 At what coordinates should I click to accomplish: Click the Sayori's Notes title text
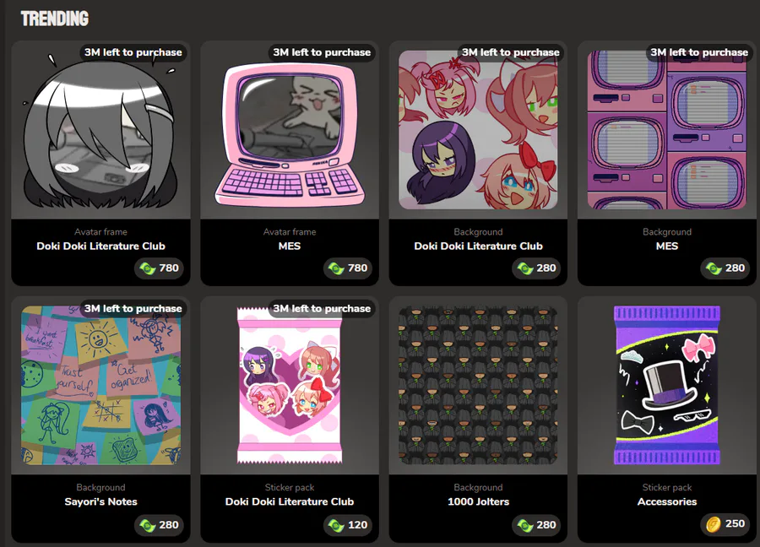coord(100,501)
